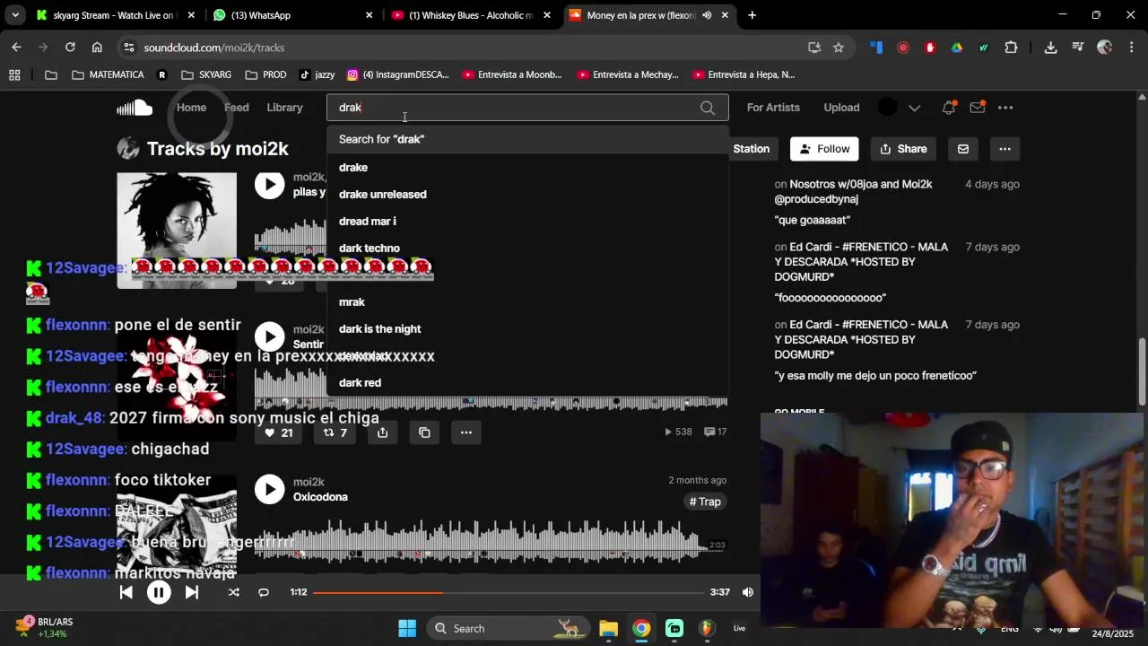1148x646 pixels.
Task: Open the header three-dots more menu
Action: pos(1005,108)
